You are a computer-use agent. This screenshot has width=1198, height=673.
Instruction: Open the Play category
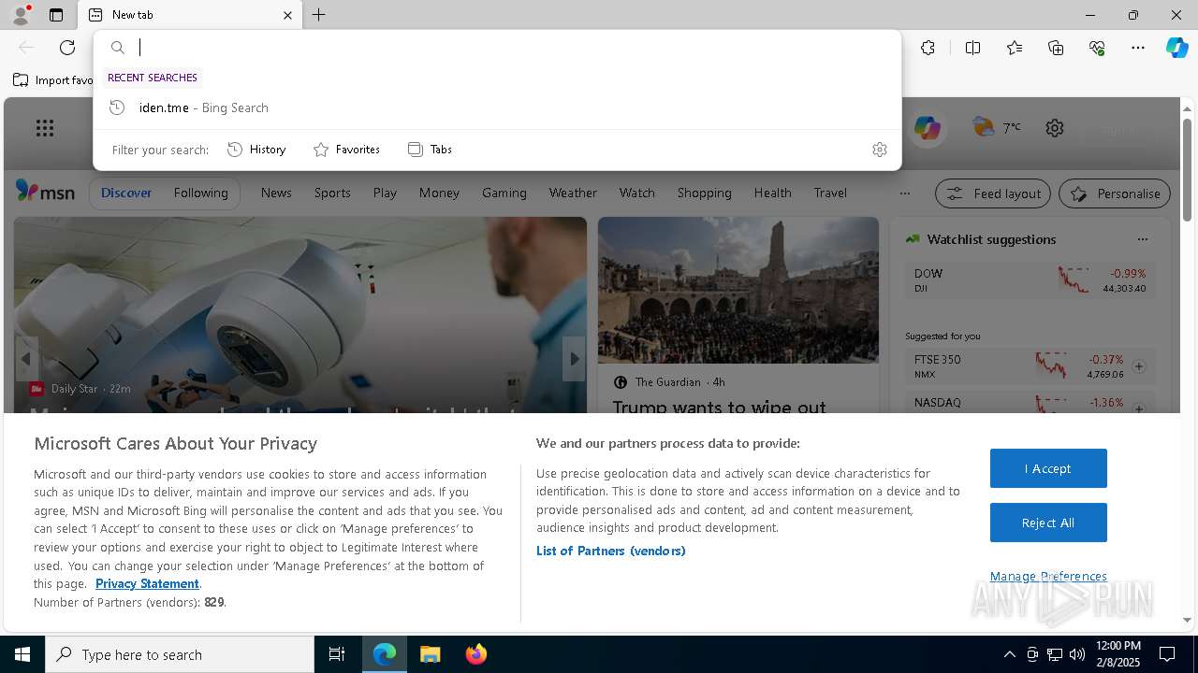(385, 193)
